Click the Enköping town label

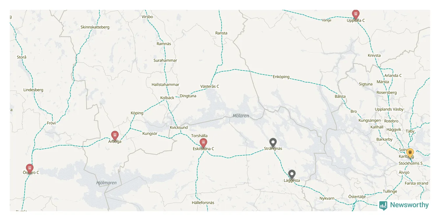281,77
